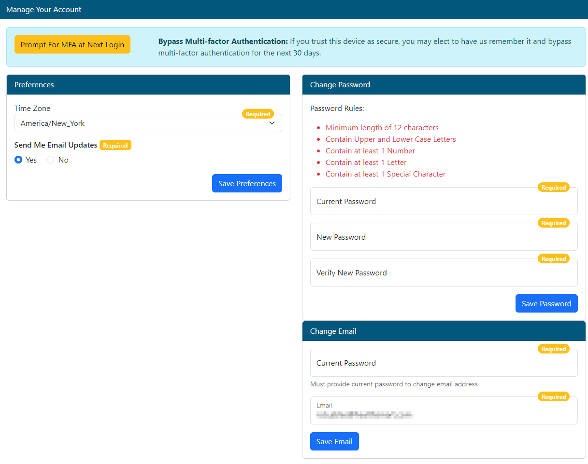The height and width of the screenshot is (464, 588).
Task: Focus Current Password field in Change Password
Action: click(444, 201)
